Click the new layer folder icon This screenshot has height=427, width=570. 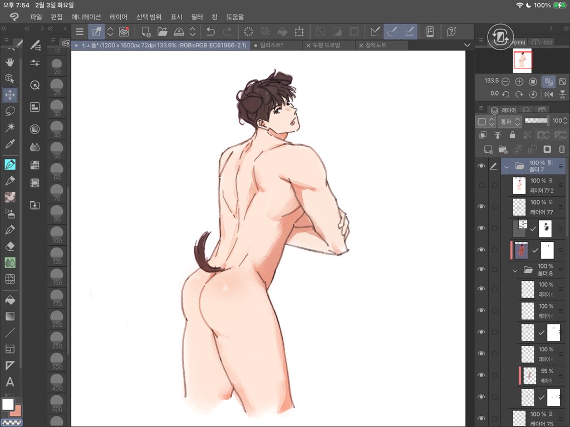click(503, 149)
